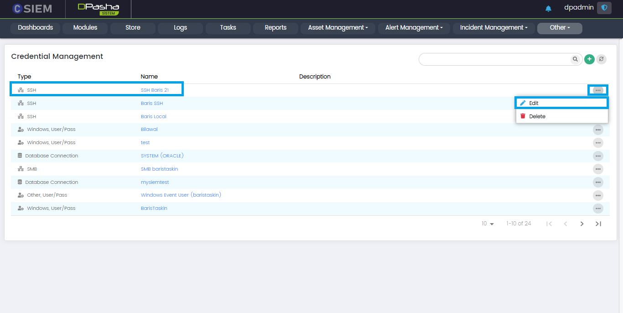The width and height of the screenshot is (623, 313).
Task: Open the three-dot menu for SSH Baris 21
Action: 598,90
